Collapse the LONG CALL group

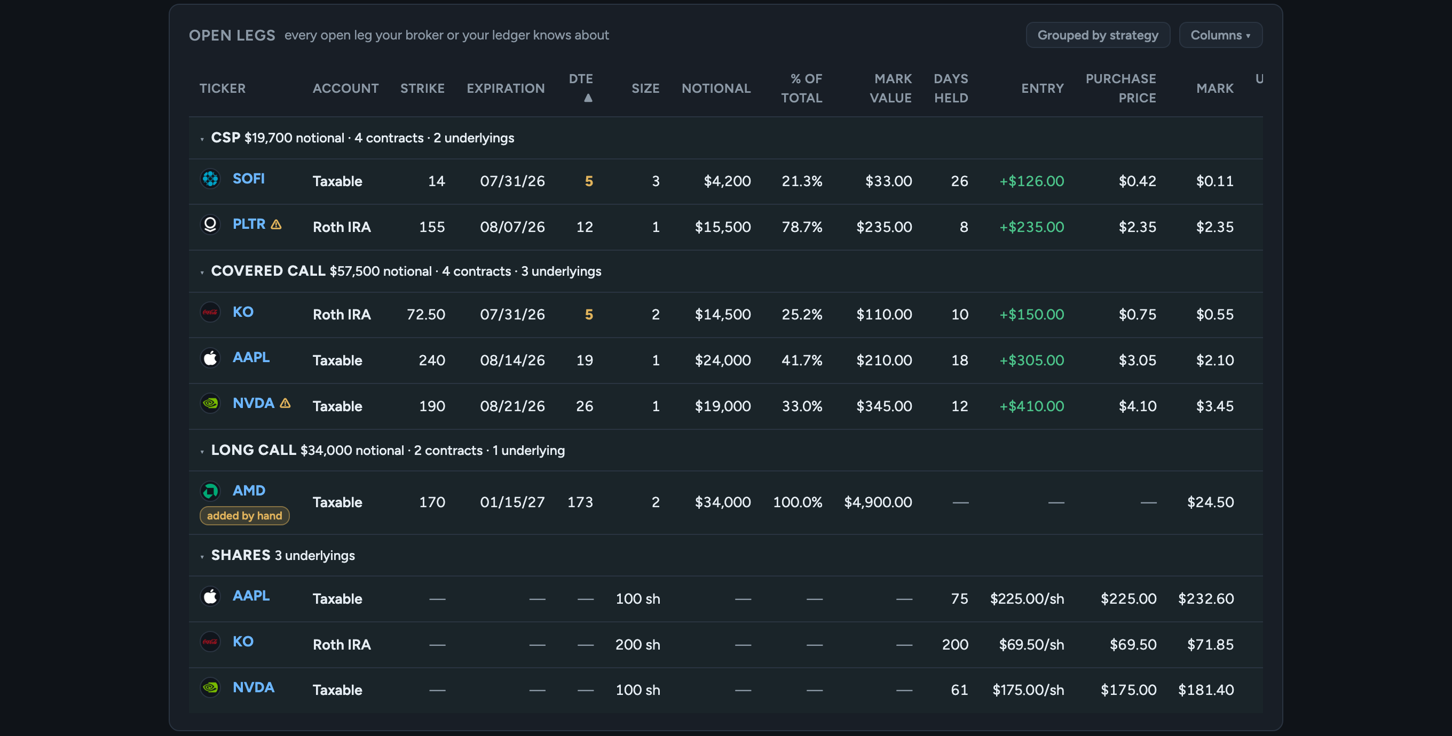(x=202, y=452)
